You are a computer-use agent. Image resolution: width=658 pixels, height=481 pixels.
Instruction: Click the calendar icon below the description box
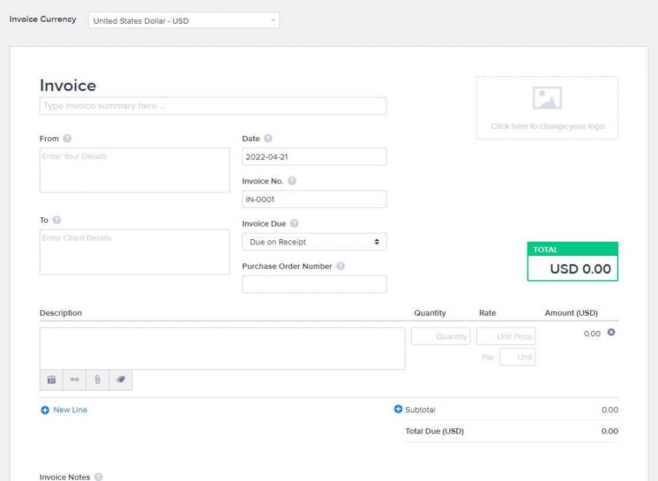pos(51,380)
